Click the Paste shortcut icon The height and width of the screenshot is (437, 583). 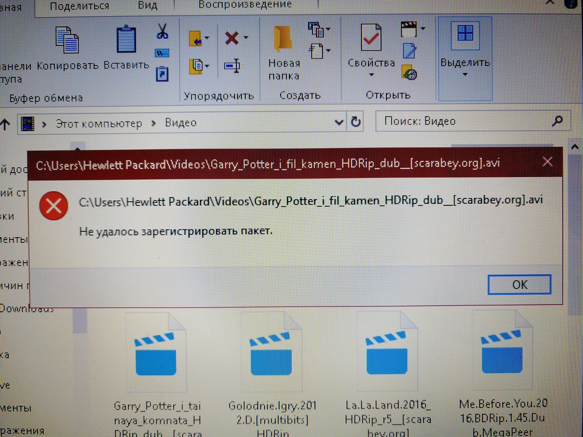click(162, 74)
